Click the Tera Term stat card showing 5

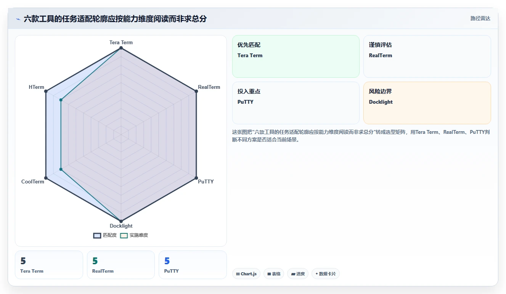[x=49, y=265]
